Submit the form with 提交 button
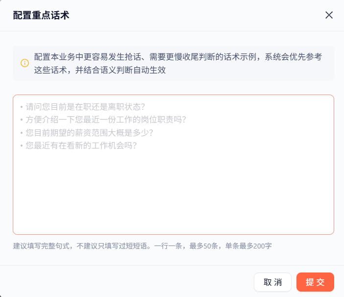The height and width of the screenshot is (297, 344). pyautogui.click(x=315, y=282)
